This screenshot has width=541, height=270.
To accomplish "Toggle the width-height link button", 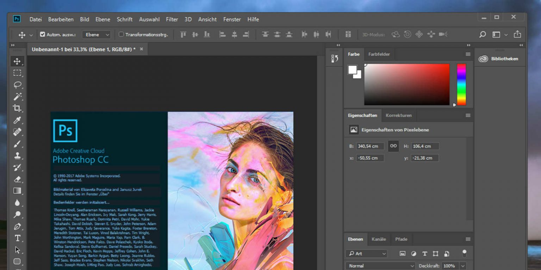I will [x=393, y=146].
